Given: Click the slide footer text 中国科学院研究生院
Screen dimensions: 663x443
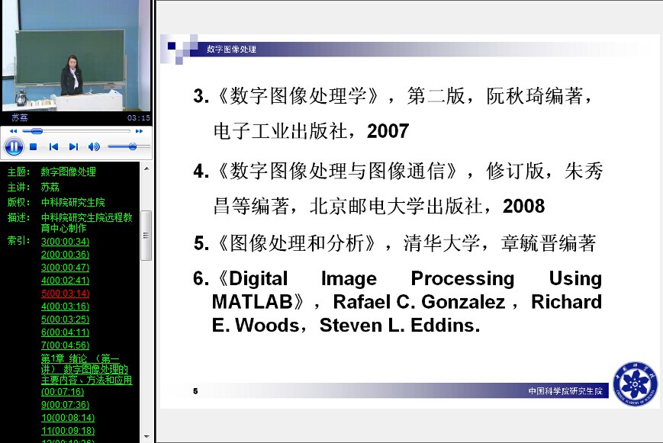Looking at the screenshot, I should [x=565, y=391].
